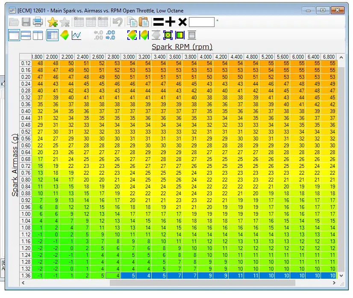Screen dimensions: 353x298
Task: Click the table's blank top-left corner header cell
Action: click(x=26, y=57)
